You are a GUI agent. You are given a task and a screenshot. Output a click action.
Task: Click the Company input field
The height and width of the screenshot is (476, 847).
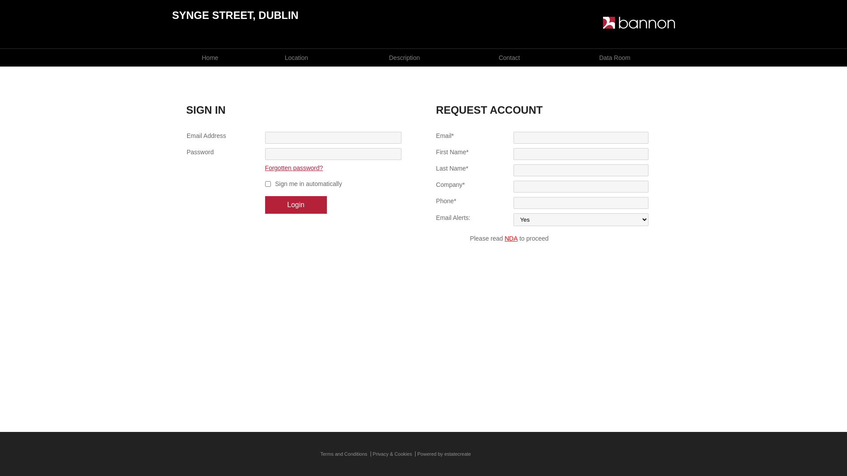(581, 186)
